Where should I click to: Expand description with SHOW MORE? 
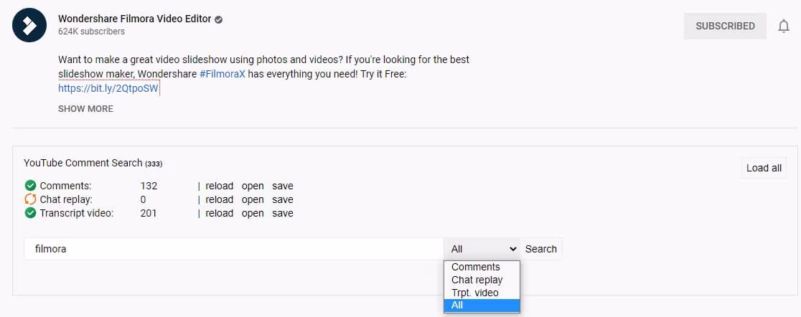(85, 109)
